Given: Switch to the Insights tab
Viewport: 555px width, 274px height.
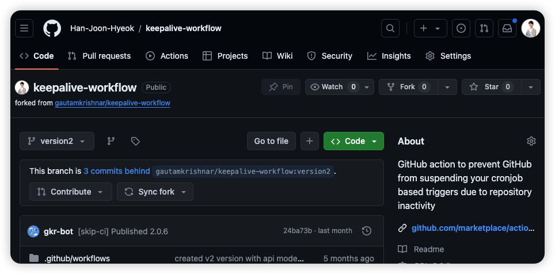Looking at the screenshot, I should [x=389, y=56].
